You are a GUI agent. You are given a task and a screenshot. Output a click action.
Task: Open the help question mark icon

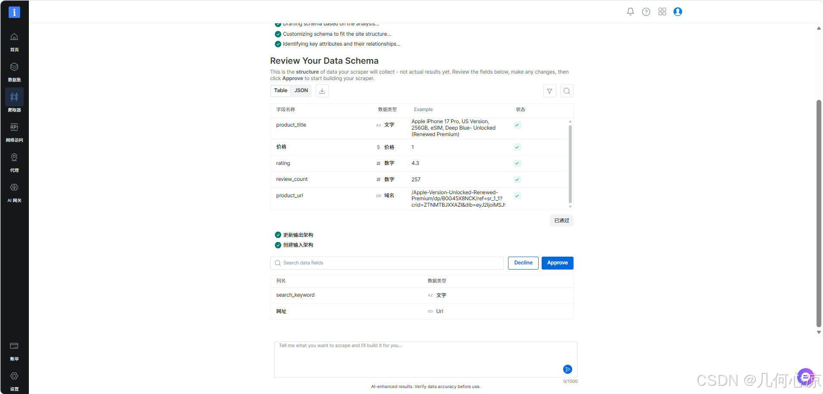[646, 12]
